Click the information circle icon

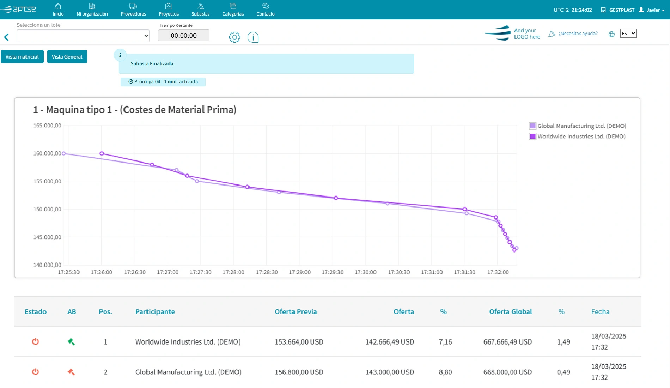pyautogui.click(x=253, y=37)
